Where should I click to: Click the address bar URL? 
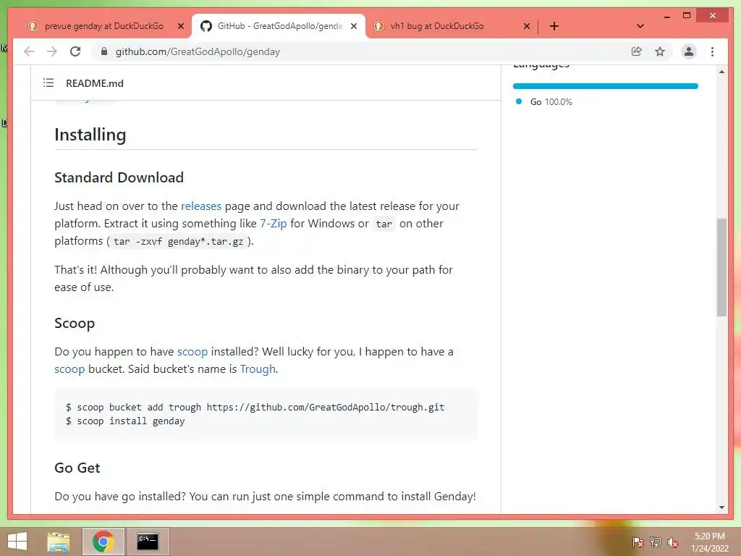point(198,51)
